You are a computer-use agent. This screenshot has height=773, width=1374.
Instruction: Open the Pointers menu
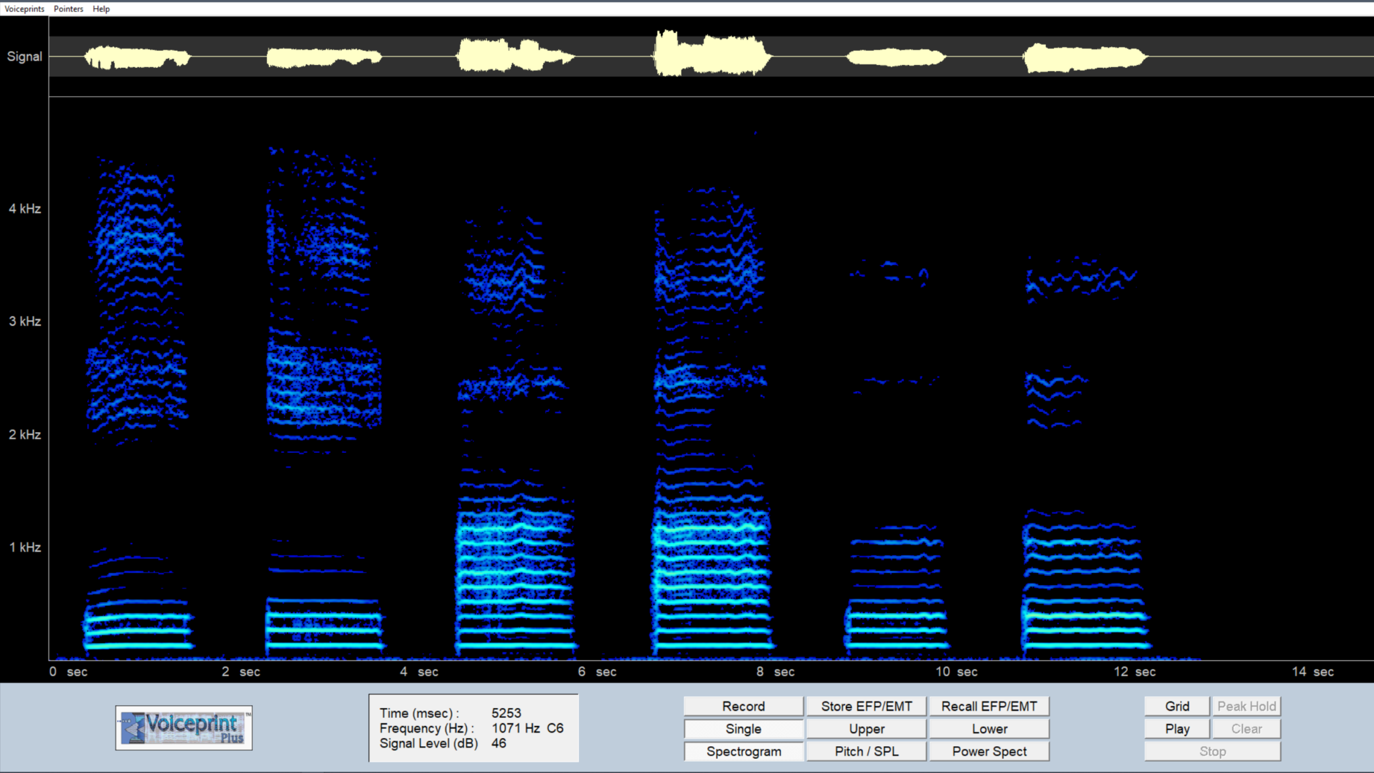tap(68, 9)
